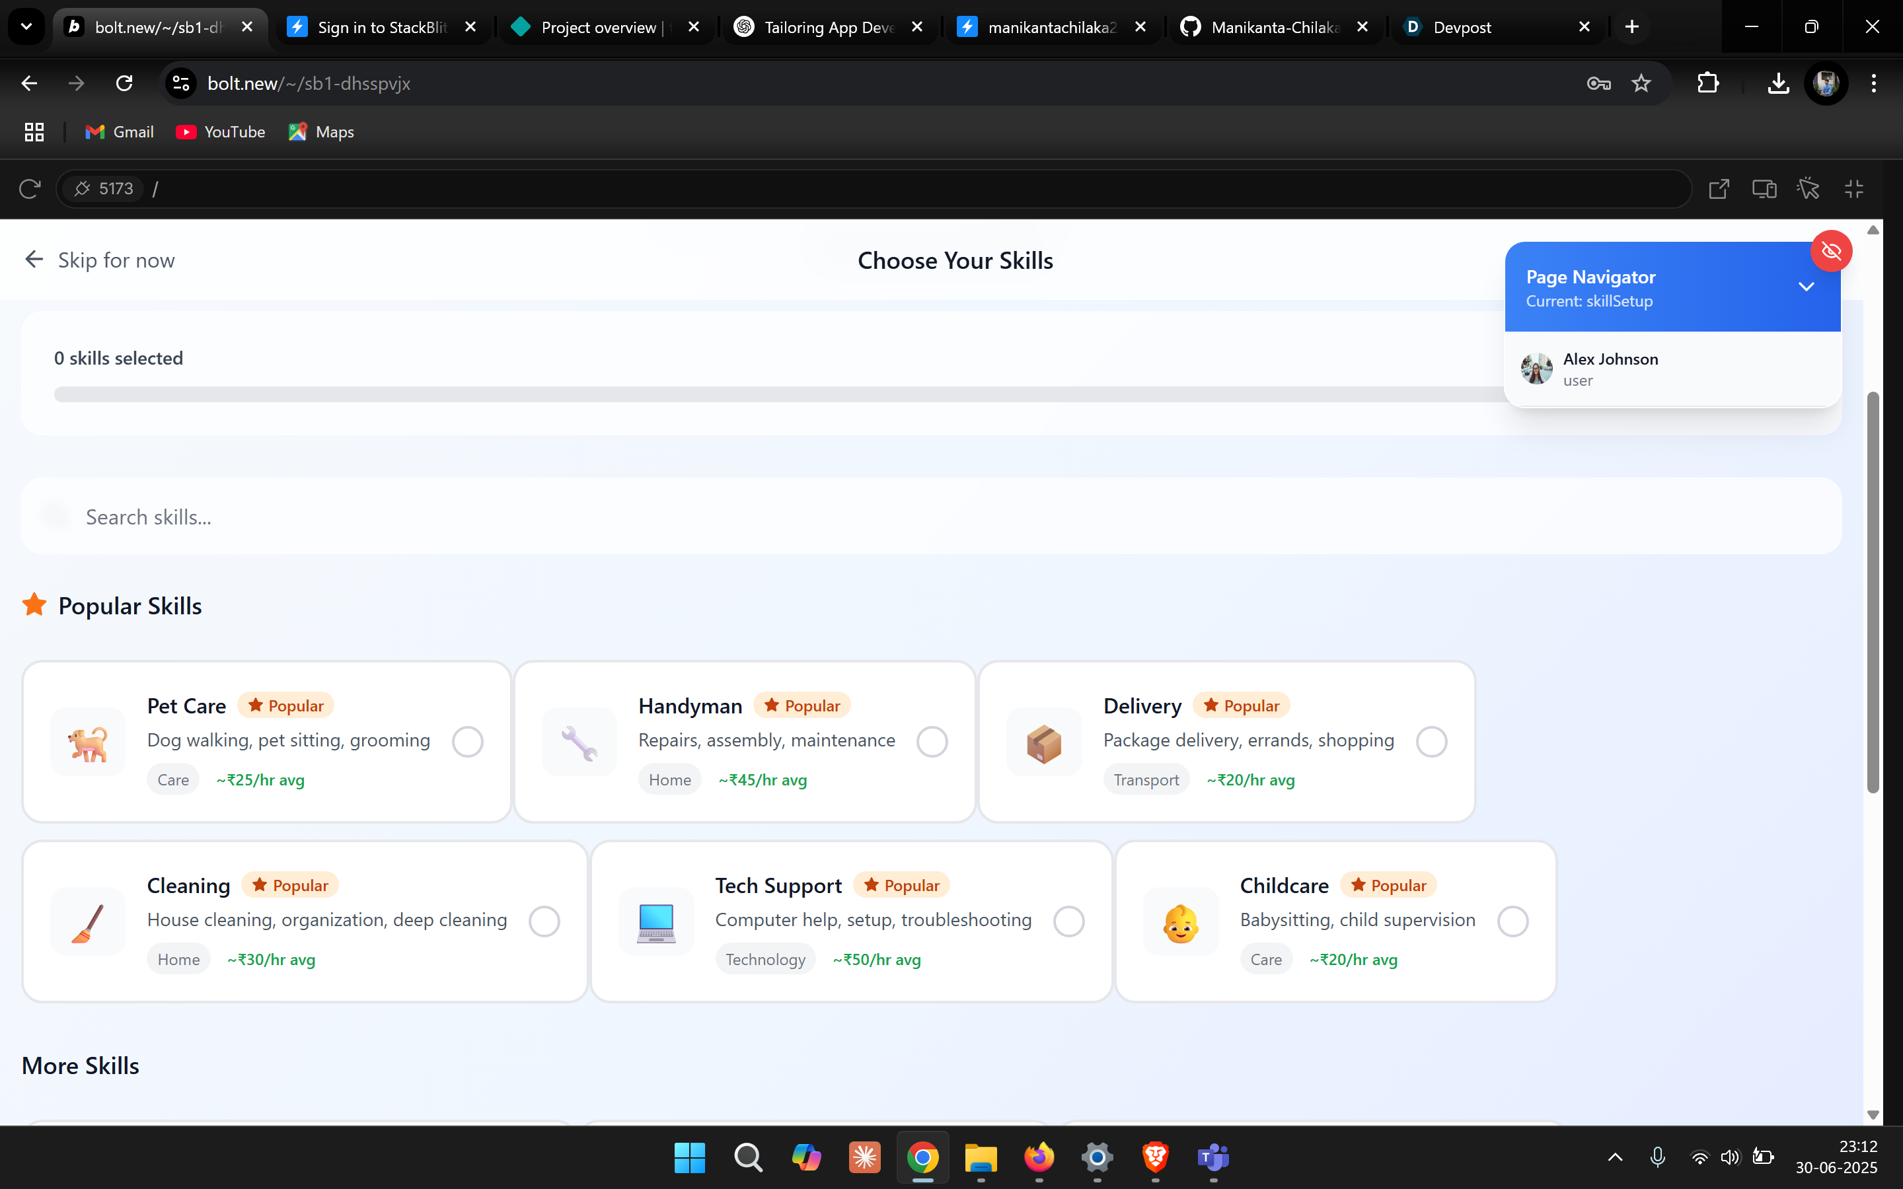Toggle device responsive preview icon

coord(1764,189)
